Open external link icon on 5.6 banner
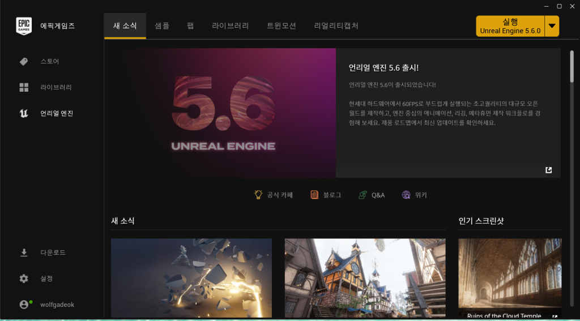The image size is (580, 321). (548, 170)
